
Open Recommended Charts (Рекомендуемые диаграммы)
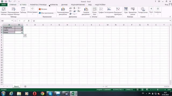63,11
